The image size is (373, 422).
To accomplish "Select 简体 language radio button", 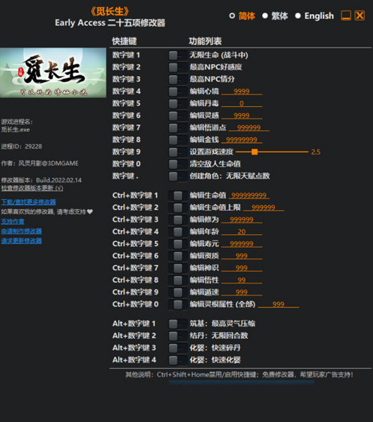I will [232, 16].
